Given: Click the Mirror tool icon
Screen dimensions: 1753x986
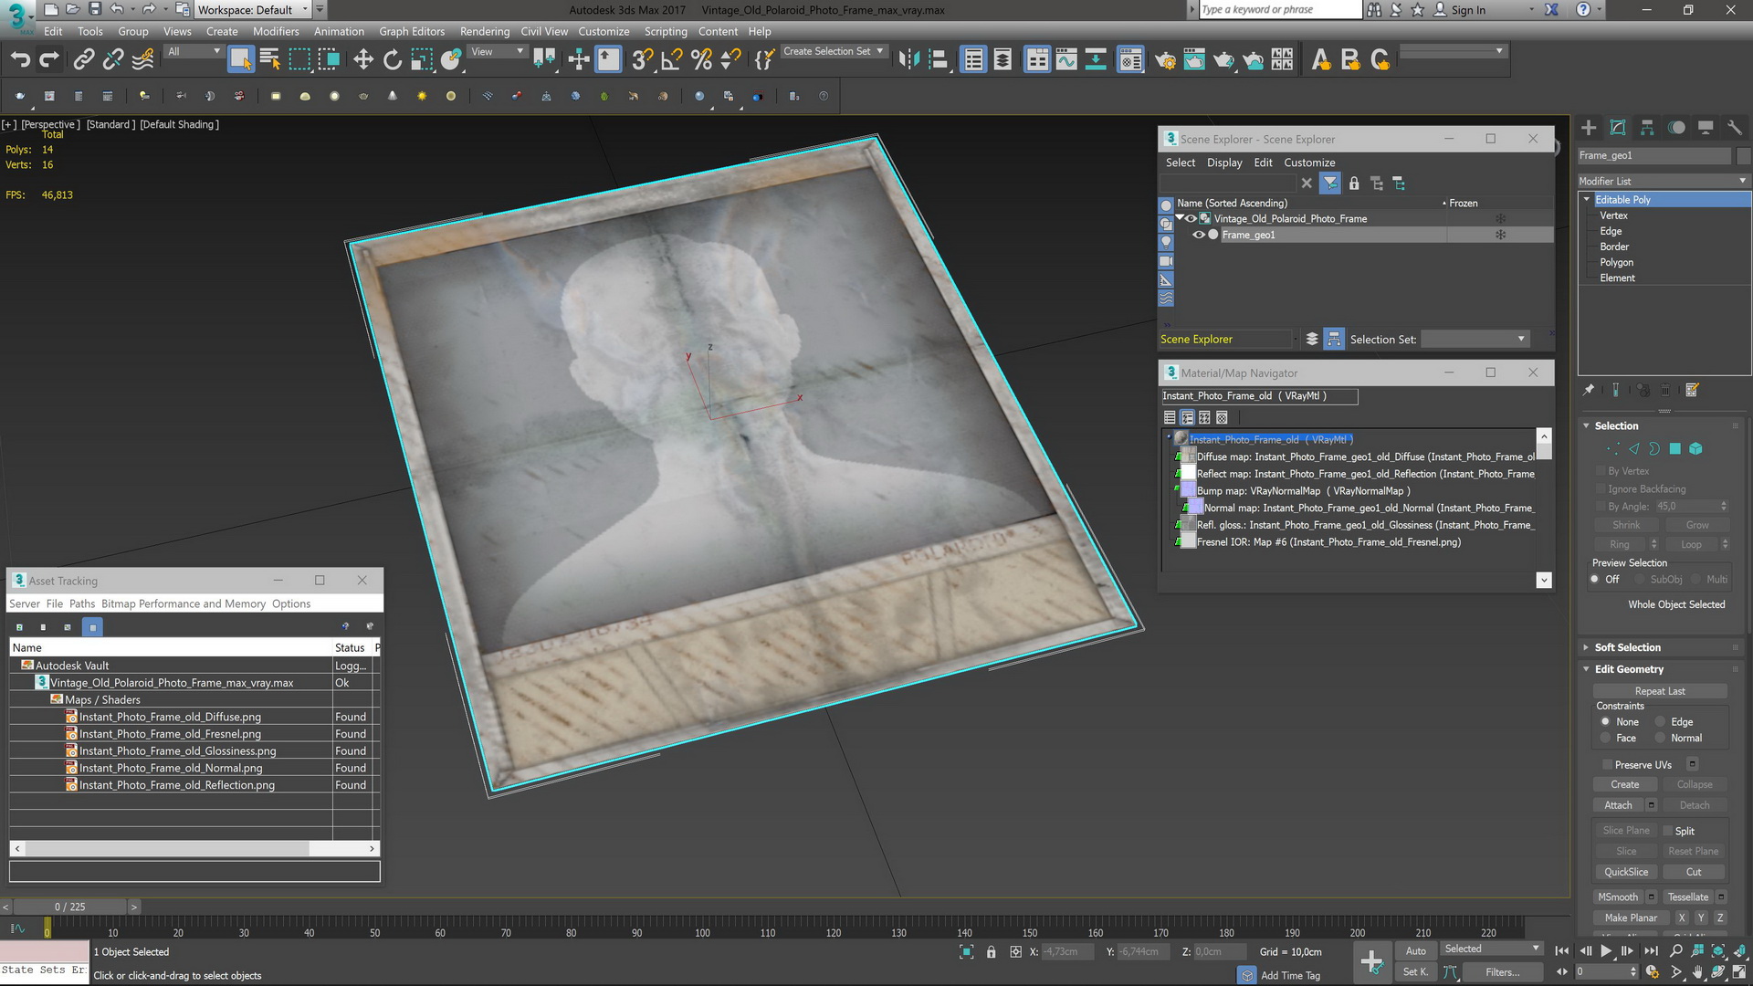Looking at the screenshot, I should click(909, 60).
